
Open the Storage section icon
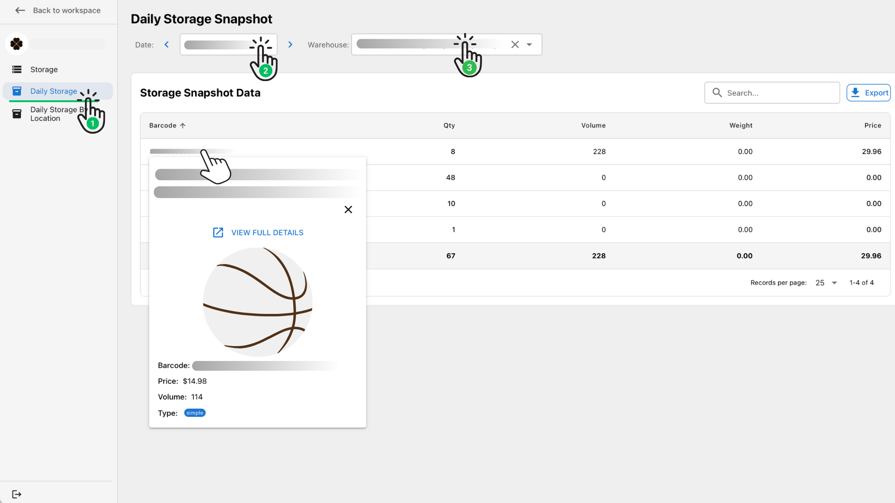click(x=17, y=69)
